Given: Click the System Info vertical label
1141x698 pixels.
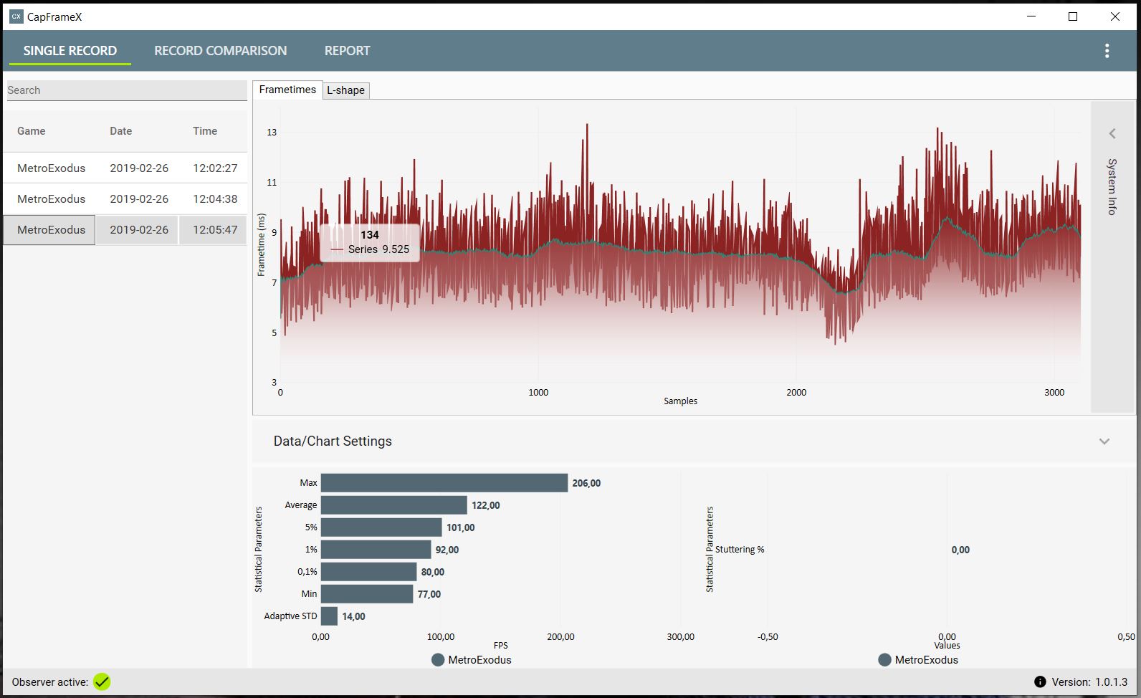Looking at the screenshot, I should click(1112, 187).
